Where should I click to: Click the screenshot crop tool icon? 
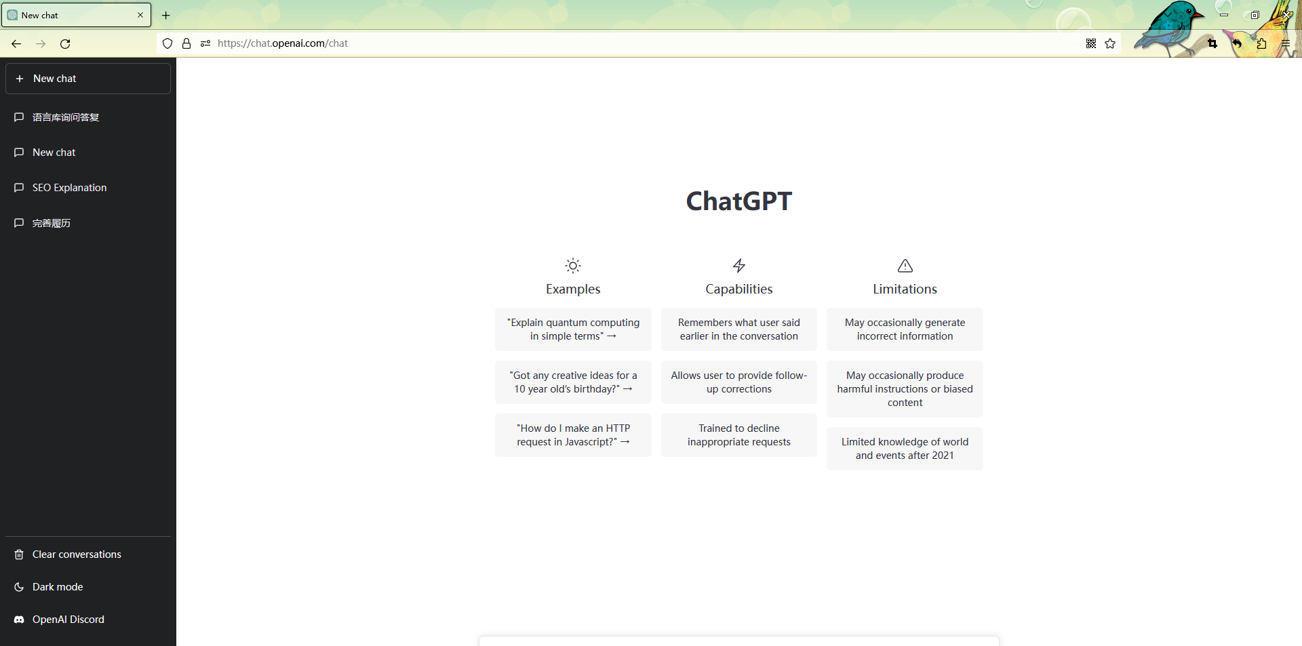pos(1212,43)
